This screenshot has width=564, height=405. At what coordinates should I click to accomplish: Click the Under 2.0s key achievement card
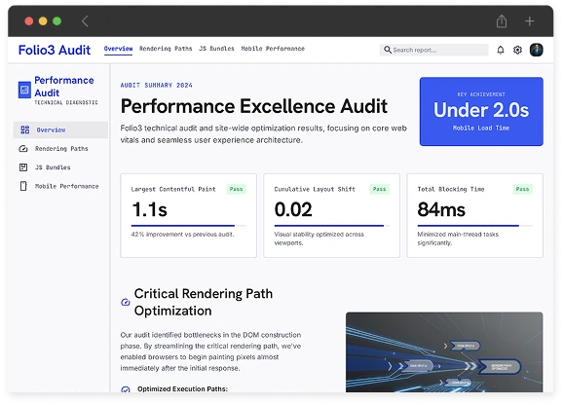click(481, 111)
